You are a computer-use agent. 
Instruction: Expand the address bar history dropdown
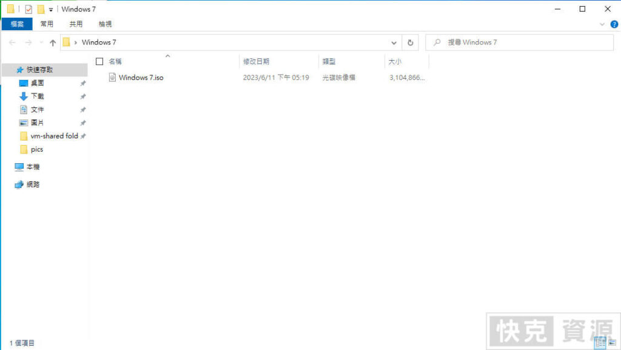pyautogui.click(x=394, y=42)
